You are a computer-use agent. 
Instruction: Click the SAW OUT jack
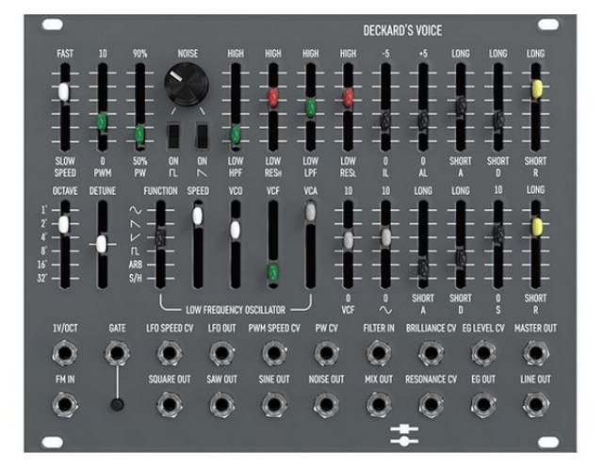tap(222, 405)
